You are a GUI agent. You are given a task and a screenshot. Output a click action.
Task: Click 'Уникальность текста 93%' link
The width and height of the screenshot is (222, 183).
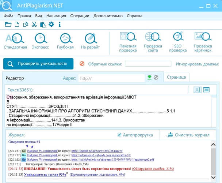coord(45,175)
